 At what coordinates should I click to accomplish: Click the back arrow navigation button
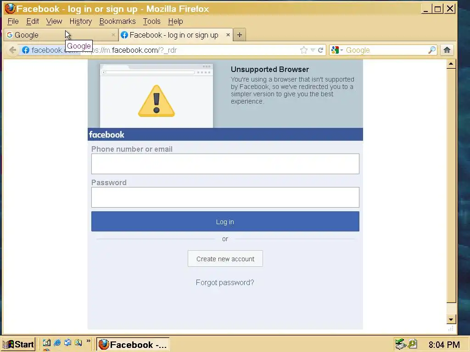(12, 50)
